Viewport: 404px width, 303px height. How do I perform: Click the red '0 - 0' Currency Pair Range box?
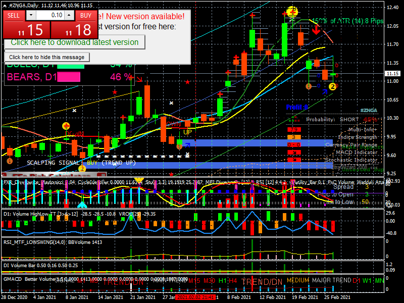click(x=294, y=145)
